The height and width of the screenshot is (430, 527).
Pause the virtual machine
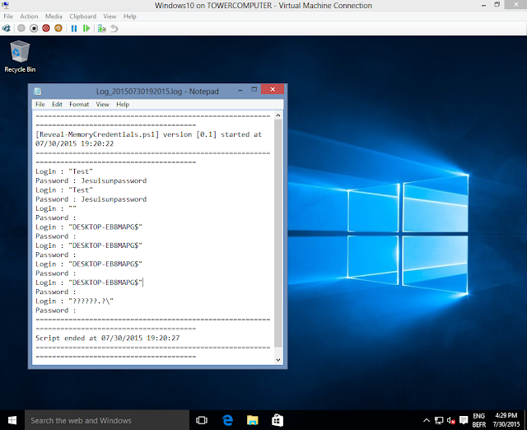[x=74, y=29]
